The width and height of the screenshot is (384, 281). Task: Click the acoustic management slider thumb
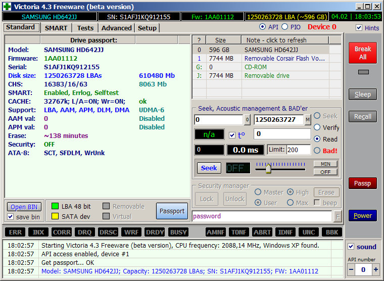[x=268, y=168]
